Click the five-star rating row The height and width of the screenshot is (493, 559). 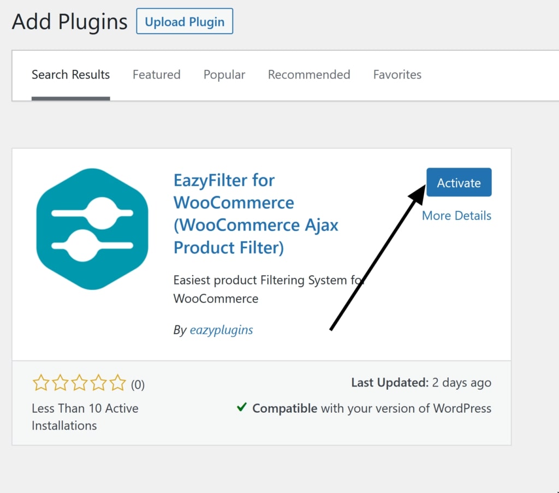coord(79,383)
